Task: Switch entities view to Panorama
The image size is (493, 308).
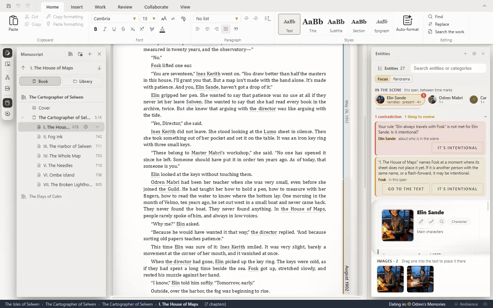Action: [x=401, y=79]
